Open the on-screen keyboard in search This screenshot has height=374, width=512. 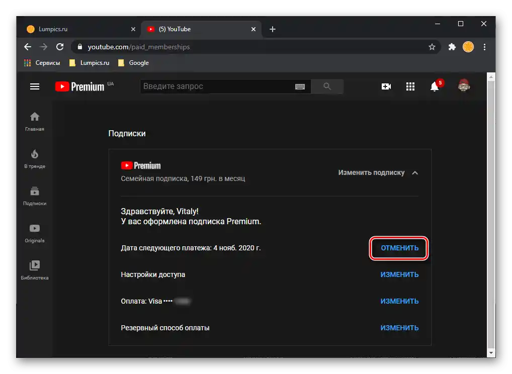pyautogui.click(x=300, y=86)
